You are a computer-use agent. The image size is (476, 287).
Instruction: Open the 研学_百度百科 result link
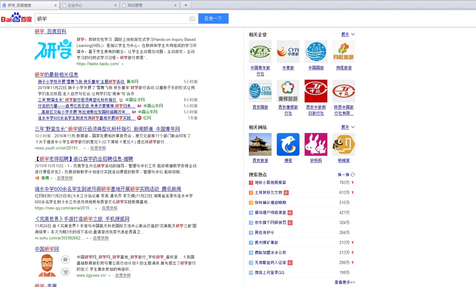pyautogui.click(x=51, y=32)
